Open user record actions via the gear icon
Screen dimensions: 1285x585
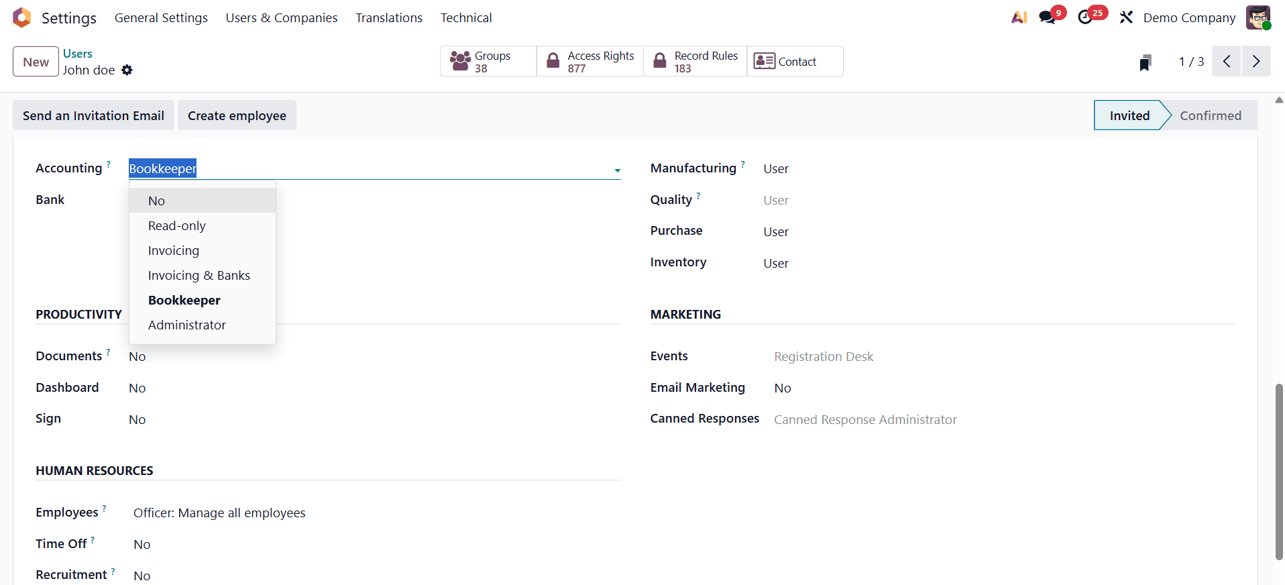(x=127, y=70)
